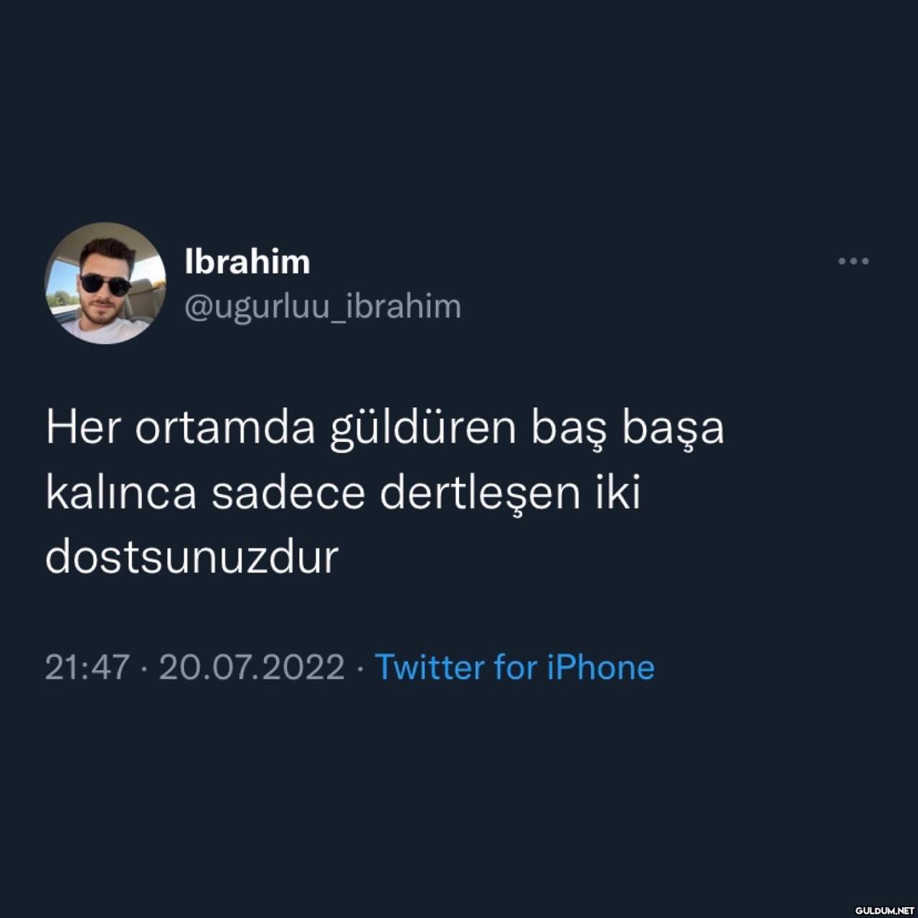Select the 21:47 tweet timestamp
The image size is (918, 918).
pyautogui.click(x=87, y=667)
